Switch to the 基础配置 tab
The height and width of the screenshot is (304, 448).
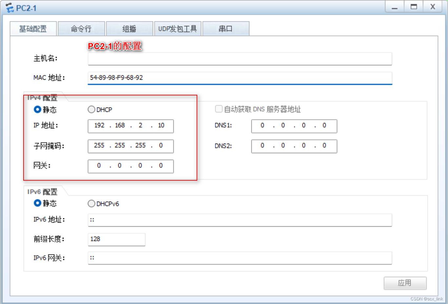pyautogui.click(x=33, y=29)
